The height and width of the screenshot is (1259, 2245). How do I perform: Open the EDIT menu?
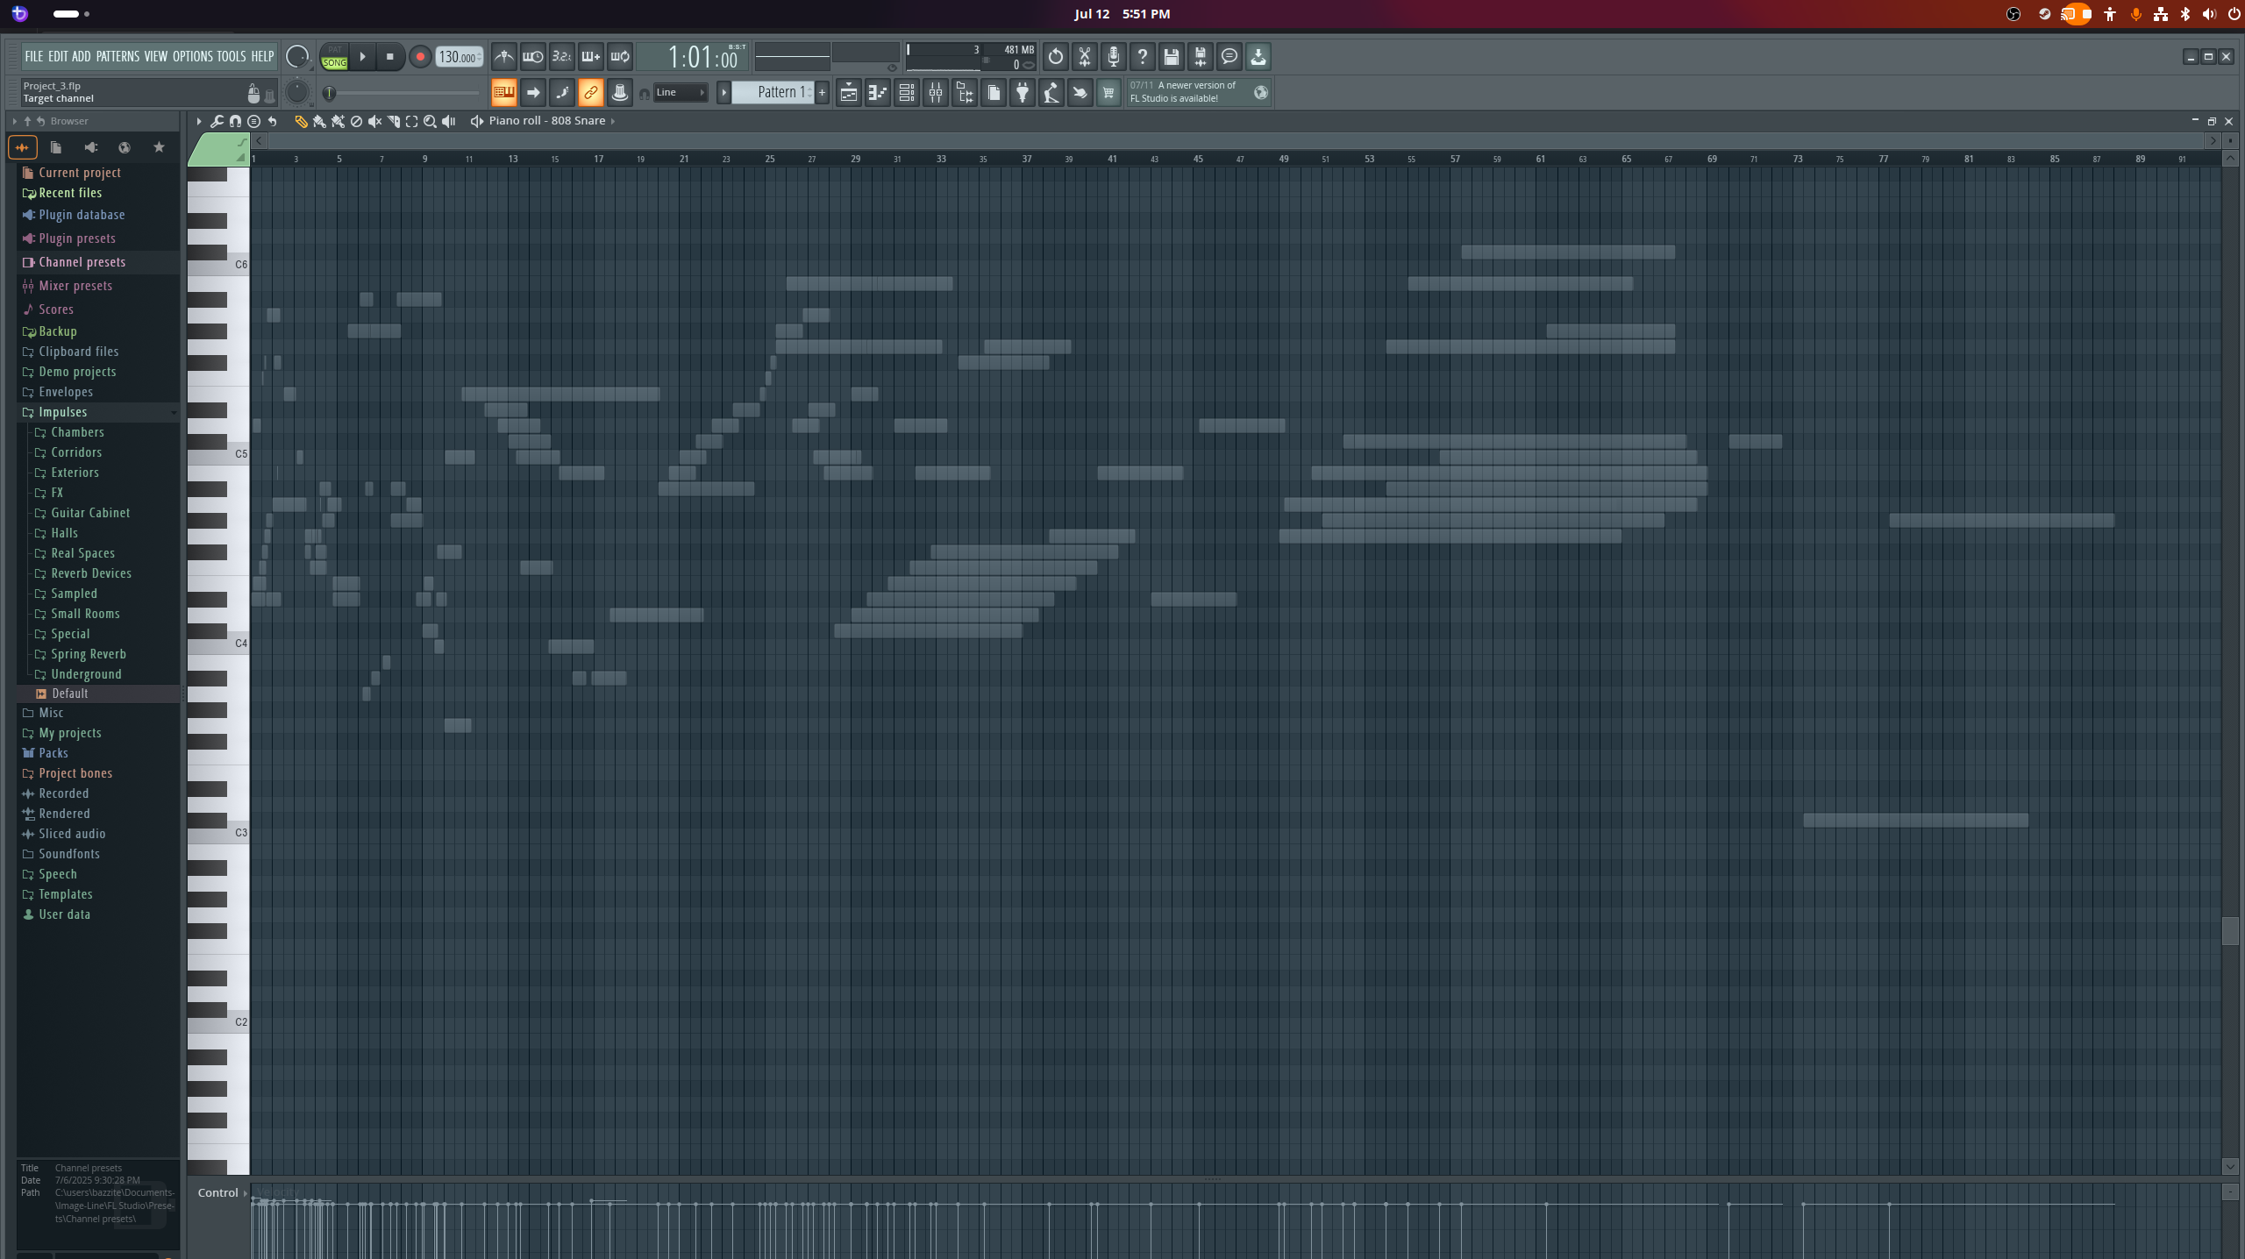[58, 56]
